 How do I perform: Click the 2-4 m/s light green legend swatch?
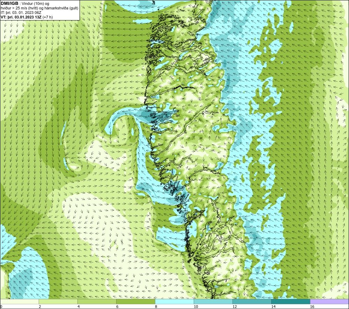58,301
